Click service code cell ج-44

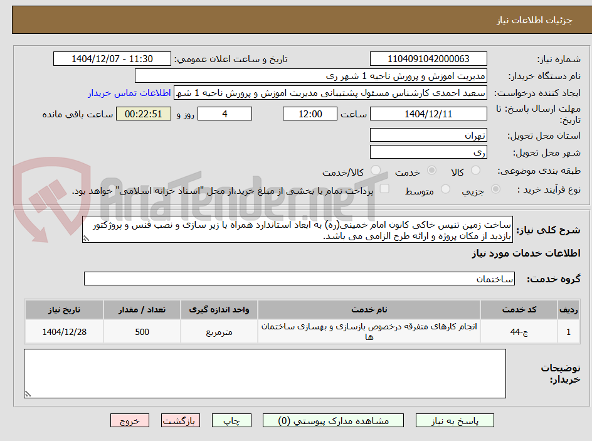pos(519,332)
